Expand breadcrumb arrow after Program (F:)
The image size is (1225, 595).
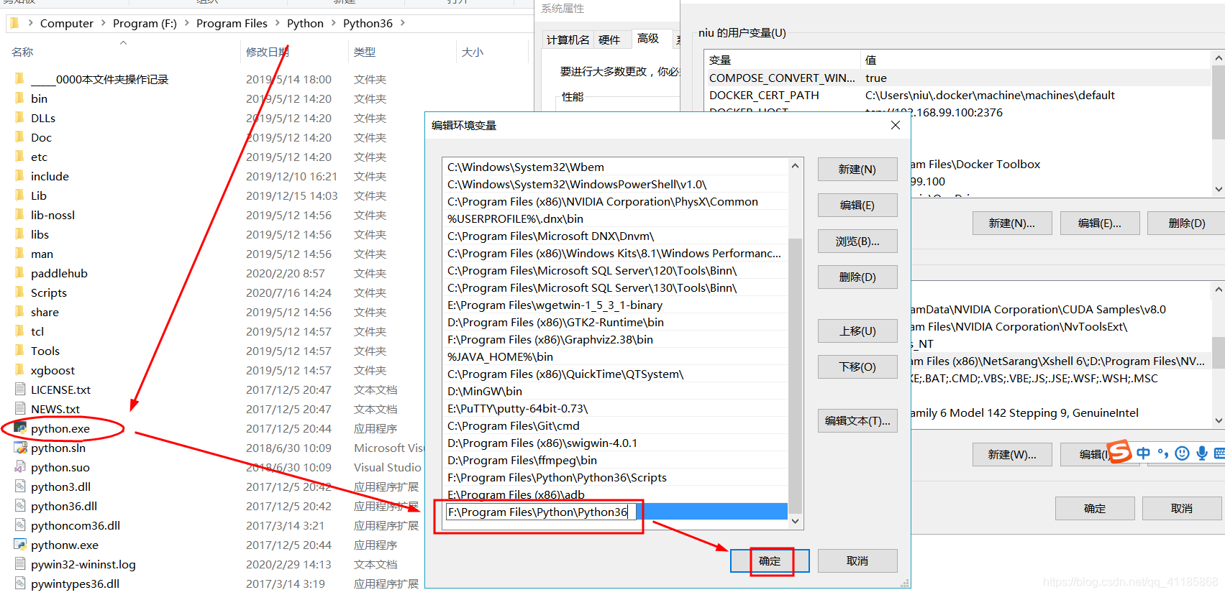187,23
